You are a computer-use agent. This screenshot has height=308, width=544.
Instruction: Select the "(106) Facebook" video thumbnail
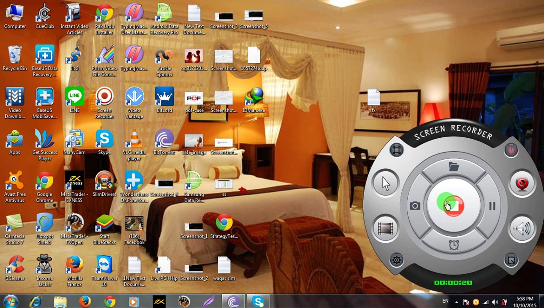pos(134,230)
